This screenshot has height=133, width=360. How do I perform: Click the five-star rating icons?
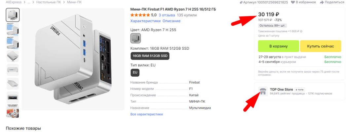pyautogui.click(x=140, y=15)
